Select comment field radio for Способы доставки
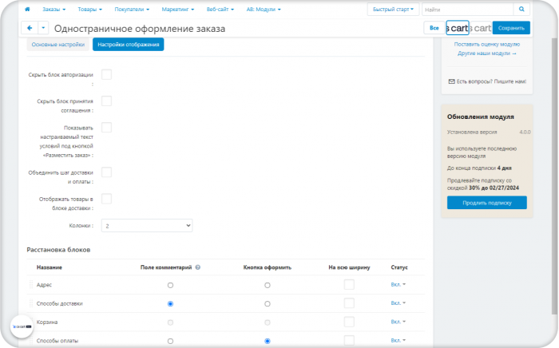559x348 pixels. coord(170,304)
